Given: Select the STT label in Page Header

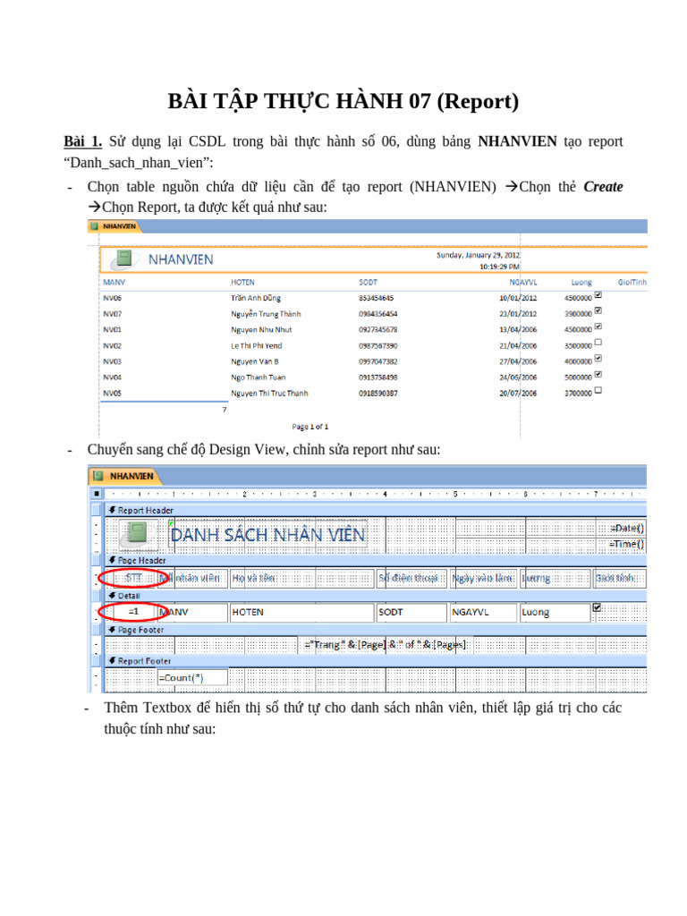Looking at the screenshot, I should [x=134, y=578].
